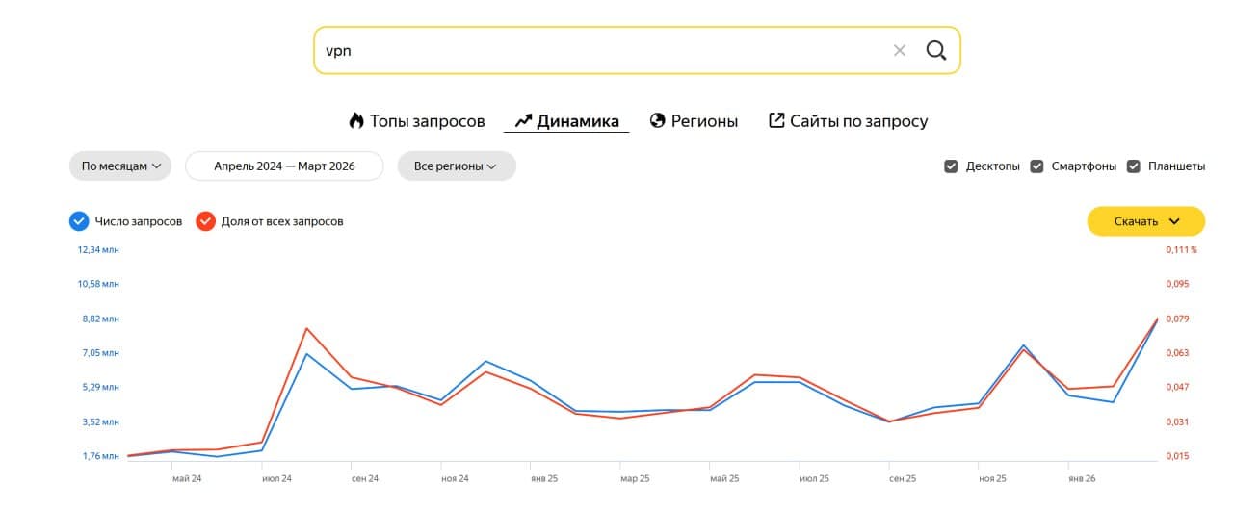Expand the Все регионы dropdown
1233x510 pixels.
(456, 166)
